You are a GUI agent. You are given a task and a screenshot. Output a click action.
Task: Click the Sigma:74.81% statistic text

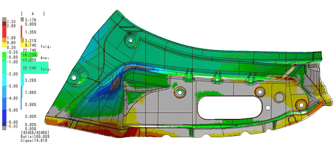[34, 141]
